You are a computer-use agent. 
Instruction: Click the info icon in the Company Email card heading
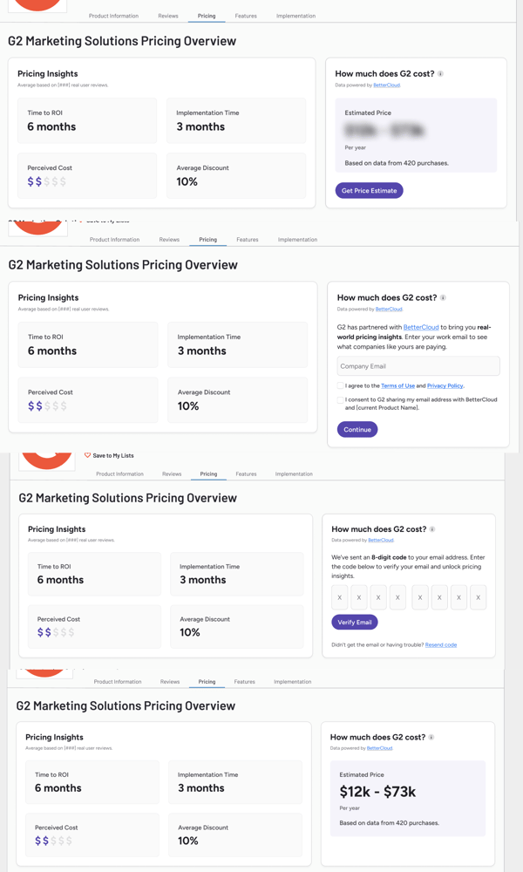pyautogui.click(x=443, y=298)
